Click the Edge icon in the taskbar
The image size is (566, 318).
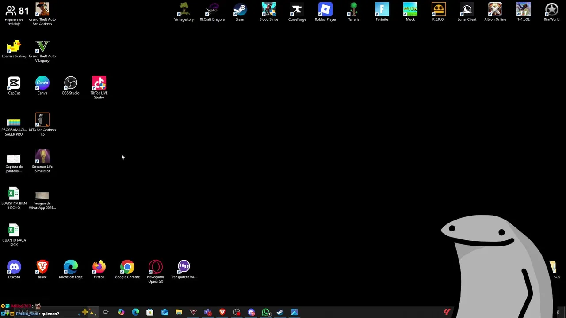135,313
